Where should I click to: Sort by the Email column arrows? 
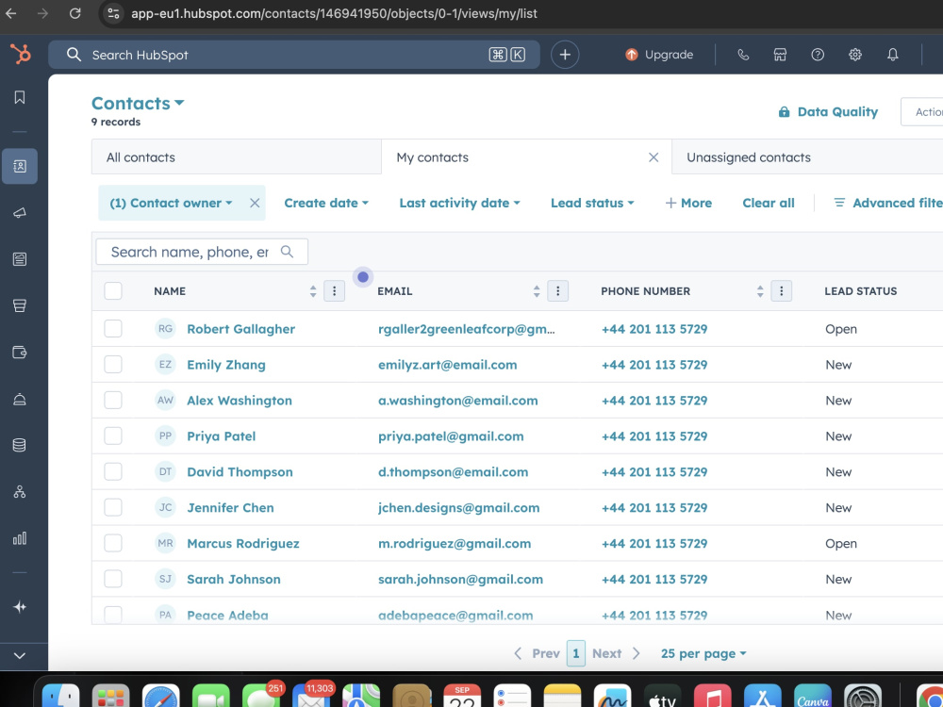[537, 291]
